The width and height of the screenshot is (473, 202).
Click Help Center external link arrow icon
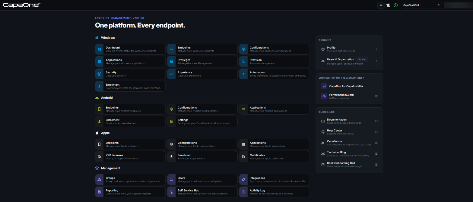coord(376,132)
